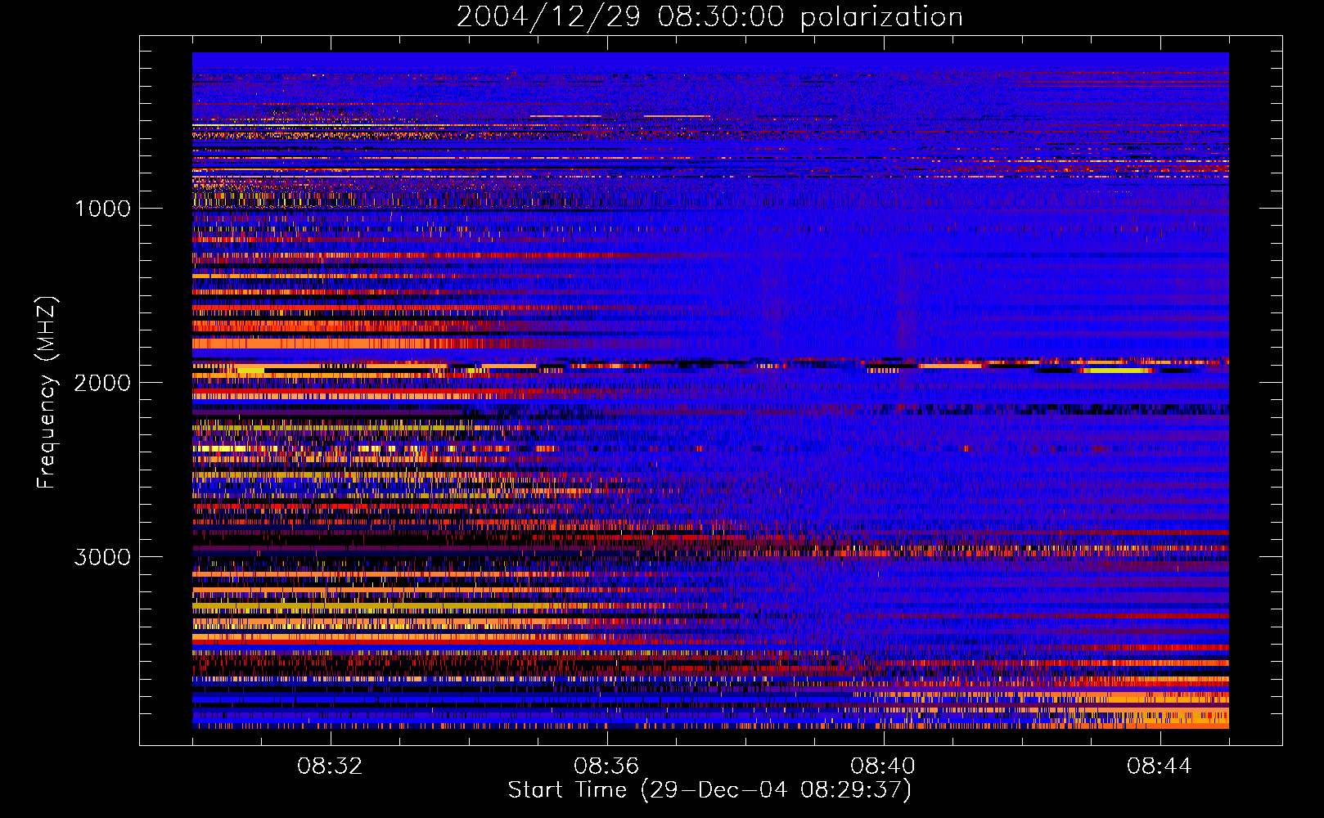Click the plot title '2004/12/29 08:30:00 polarization'
1324x818 pixels.
coord(709,17)
